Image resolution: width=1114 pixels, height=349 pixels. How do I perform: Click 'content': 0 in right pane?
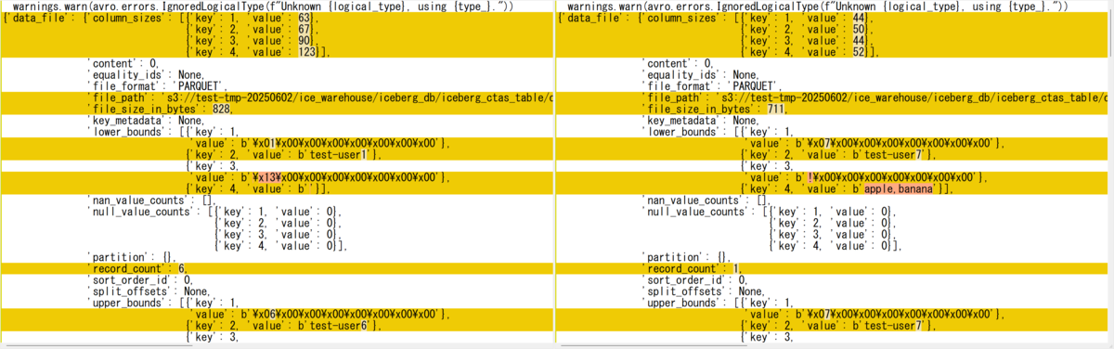[676, 63]
